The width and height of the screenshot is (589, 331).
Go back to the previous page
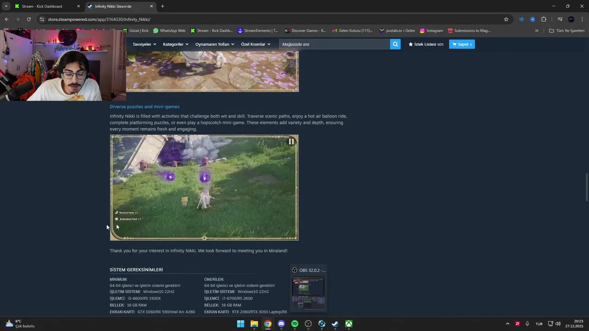6,19
